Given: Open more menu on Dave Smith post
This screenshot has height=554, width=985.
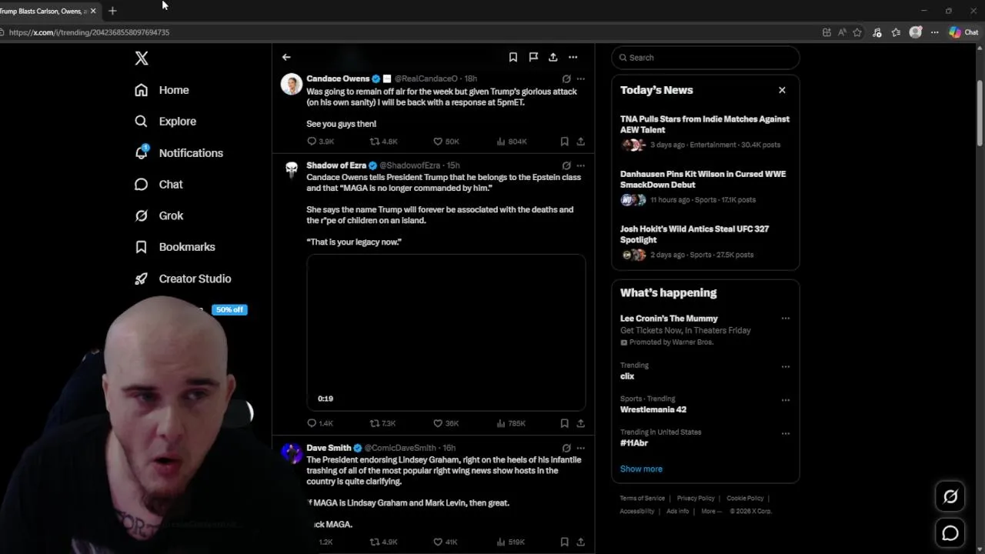Looking at the screenshot, I should click(x=581, y=448).
